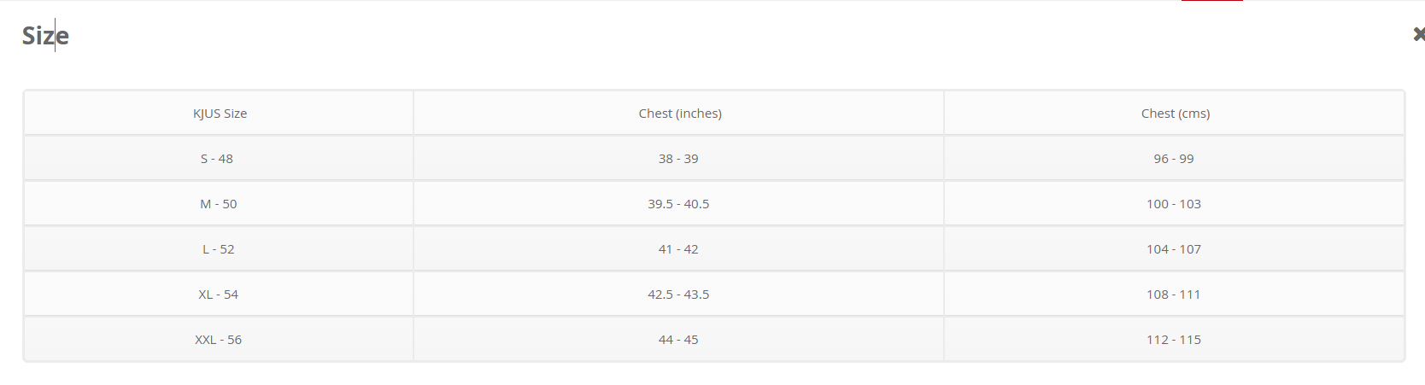This screenshot has width=1425, height=385.
Task: Click the 42.5 - 43.5 inches cell
Action: click(678, 295)
